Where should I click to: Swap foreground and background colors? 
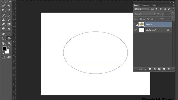[x=9, y=47]
